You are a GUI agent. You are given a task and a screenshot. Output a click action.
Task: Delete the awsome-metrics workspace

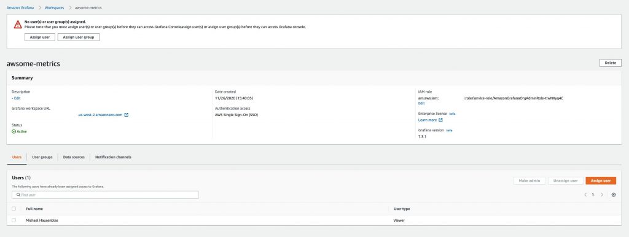click(x=610, y=63)
